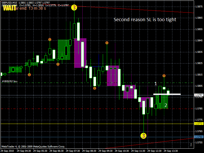Viewport: 204px width, 153px height.
Task: Click the '29 Sep 10:30' time label
Action: (122, 151)
